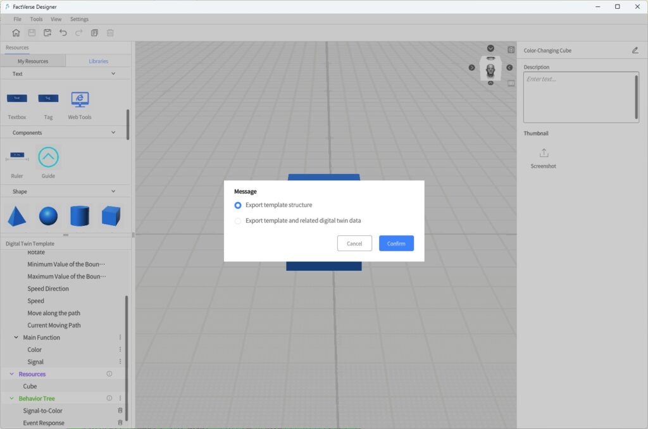Switch to the Libraries tab

pos(98,61)
